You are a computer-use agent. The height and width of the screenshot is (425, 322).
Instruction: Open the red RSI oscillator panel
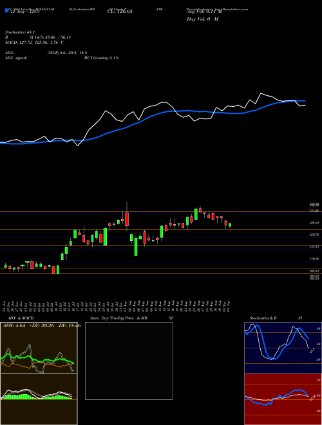click(x=283, y=399)
